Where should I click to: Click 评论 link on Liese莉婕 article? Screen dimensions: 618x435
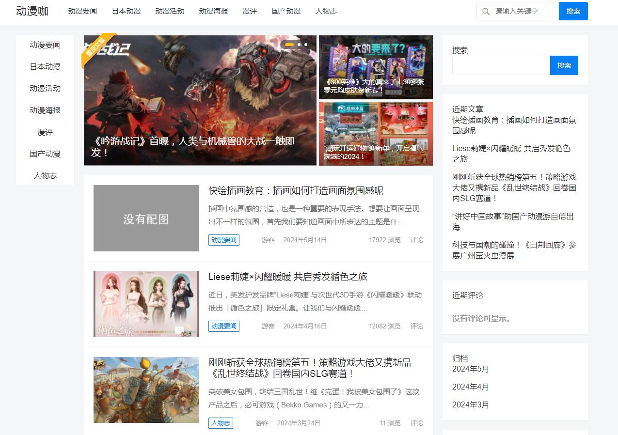click(417, 326)
